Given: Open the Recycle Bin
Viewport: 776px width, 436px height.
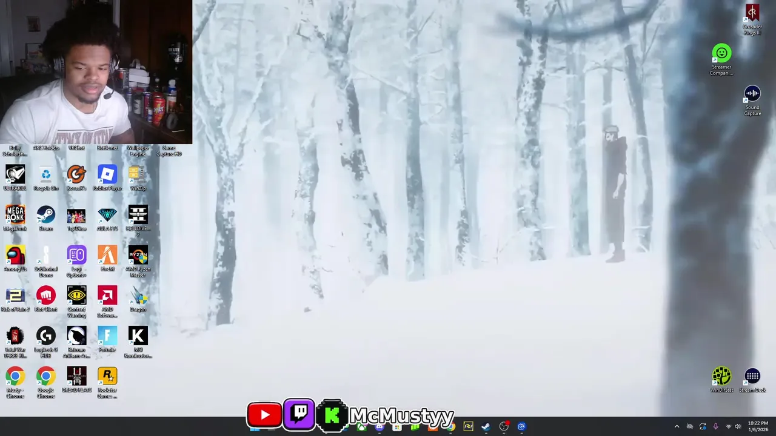Looking at the screenshot, I should [x=46, y=178].
